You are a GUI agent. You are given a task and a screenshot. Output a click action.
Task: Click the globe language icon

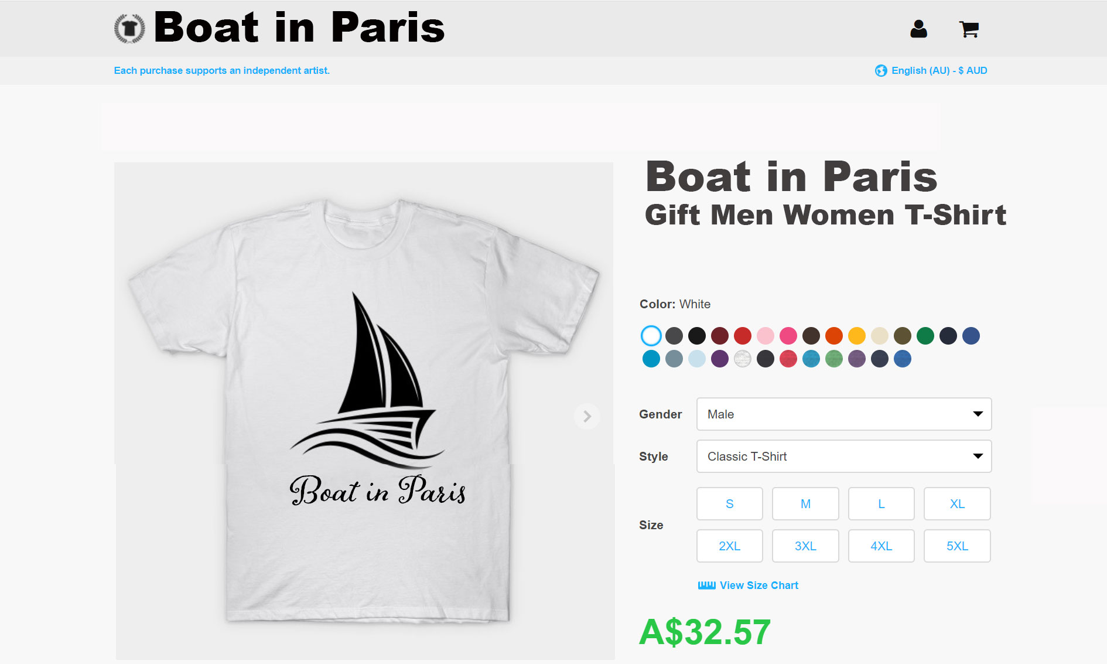[880, 71]
